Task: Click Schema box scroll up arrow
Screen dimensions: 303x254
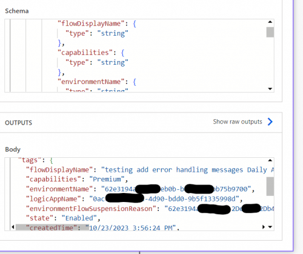Action: coord(270,22)
